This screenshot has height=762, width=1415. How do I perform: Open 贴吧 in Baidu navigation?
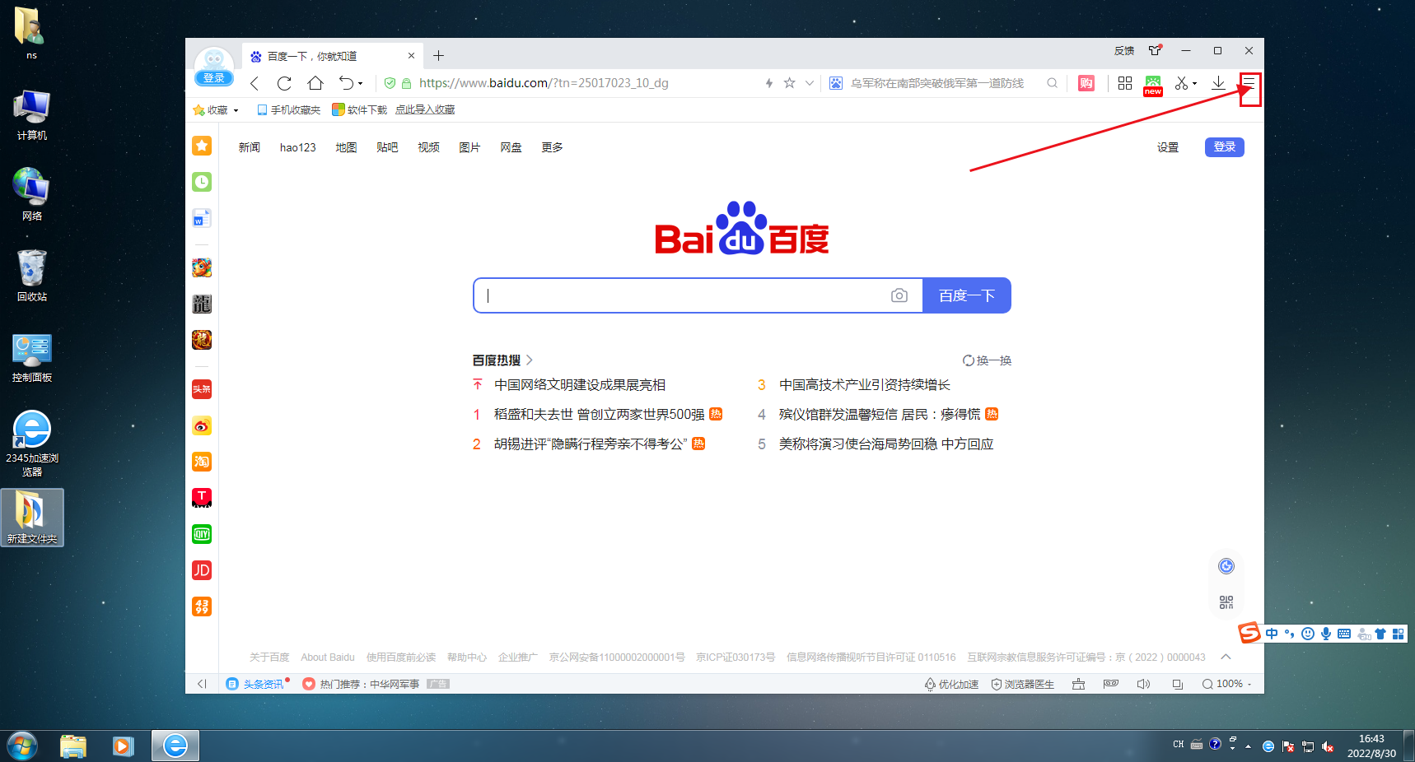click(x=387, y=147)
